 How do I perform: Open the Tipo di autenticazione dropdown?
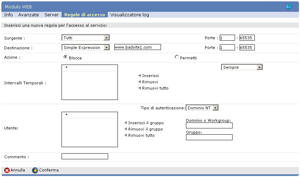pos(202,108)
